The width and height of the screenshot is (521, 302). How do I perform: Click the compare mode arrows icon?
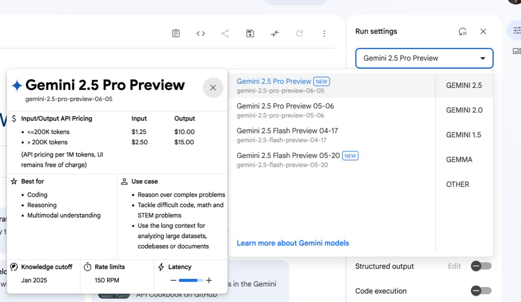(275, 33)
